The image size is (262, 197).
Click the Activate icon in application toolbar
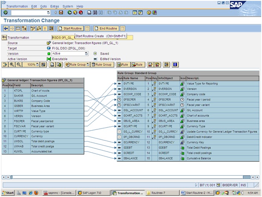coord(45,28)
